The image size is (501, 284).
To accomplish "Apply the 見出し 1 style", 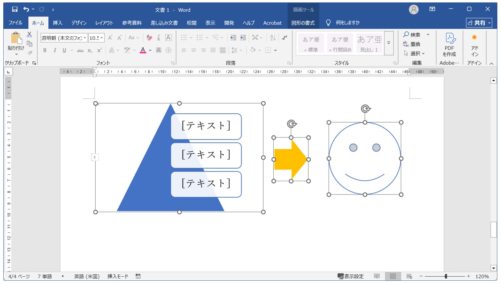I will (369, 43).
